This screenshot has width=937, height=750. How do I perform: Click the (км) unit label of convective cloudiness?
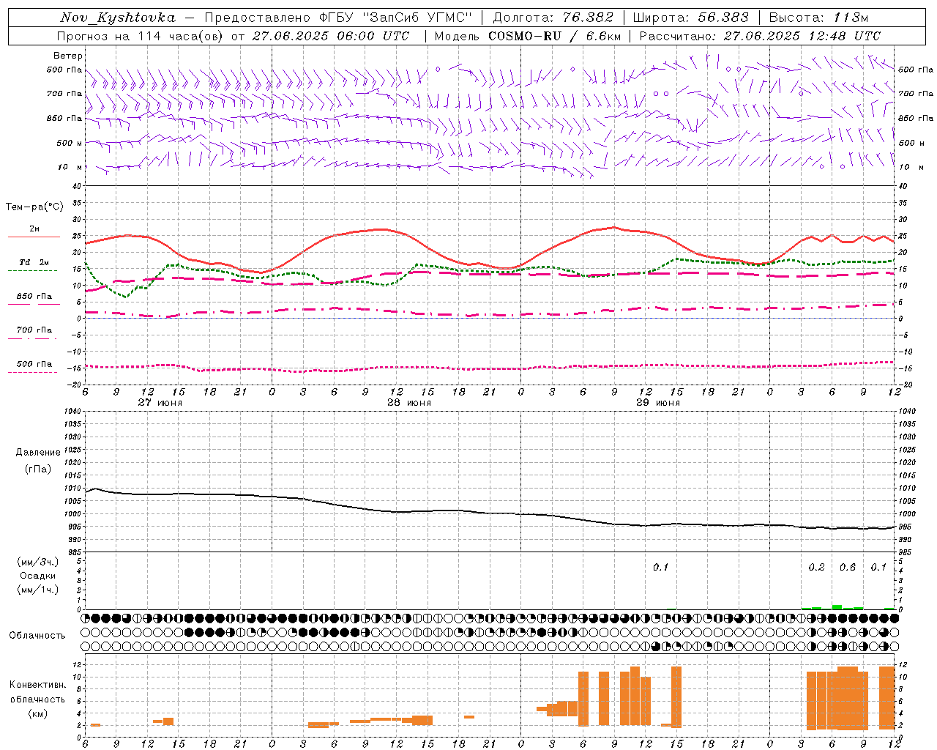click(x=37, y=713)
